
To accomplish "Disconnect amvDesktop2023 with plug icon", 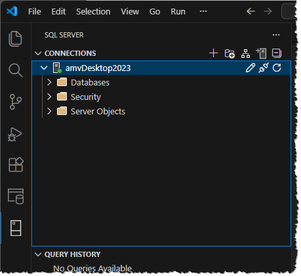I will click(x=264, y=68).
